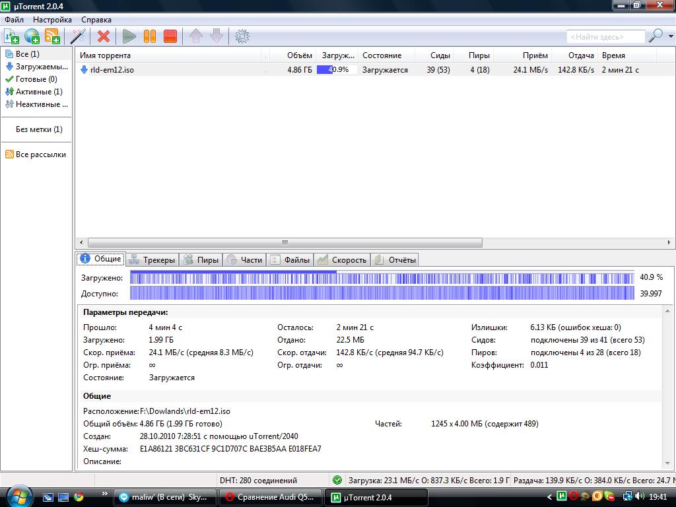Click the hash sum value E1A86121 text
The width and height of the screenshot is (676, 507).
tap(230, 449)
